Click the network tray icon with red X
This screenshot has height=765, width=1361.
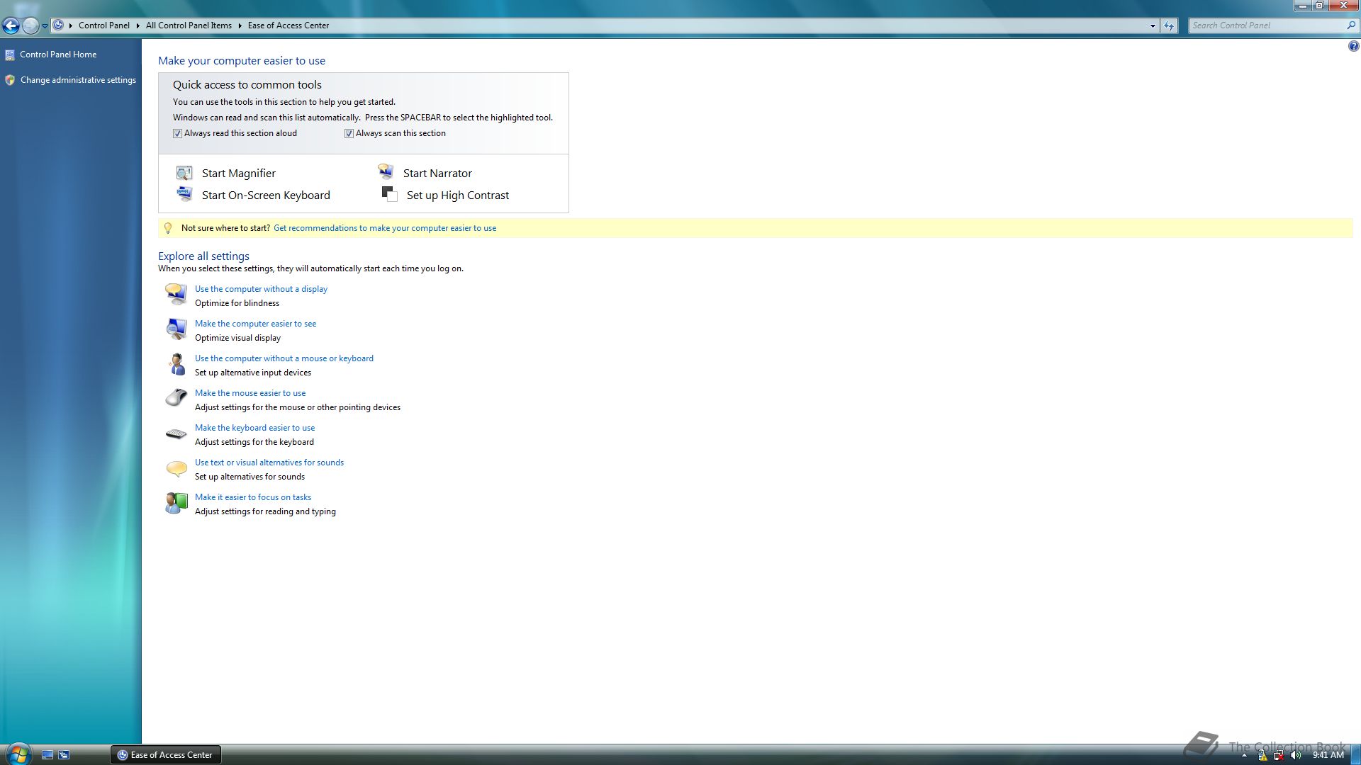pyautogui.click(x=1278, y=755)
